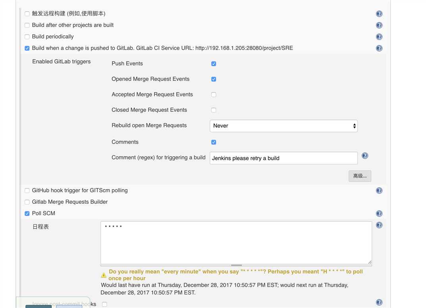View help for comment regex field
426x308 pixels.
coord(365,156)
